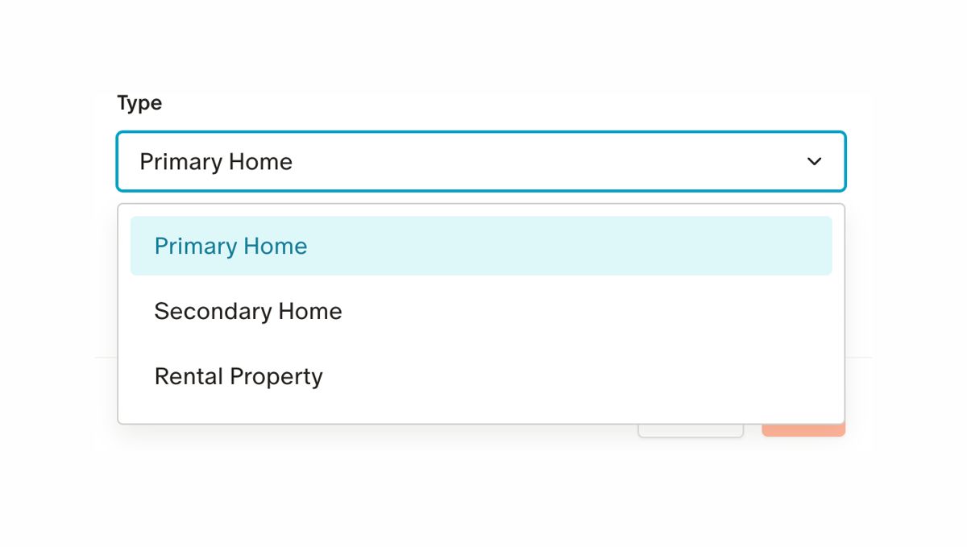Click the focused Type select control
This screenshot has height=547, width=967.
[481, 161]
